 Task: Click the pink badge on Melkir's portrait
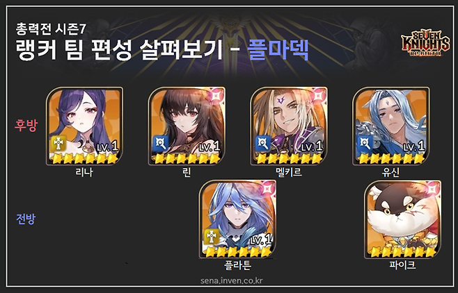(x=319, y=95)
